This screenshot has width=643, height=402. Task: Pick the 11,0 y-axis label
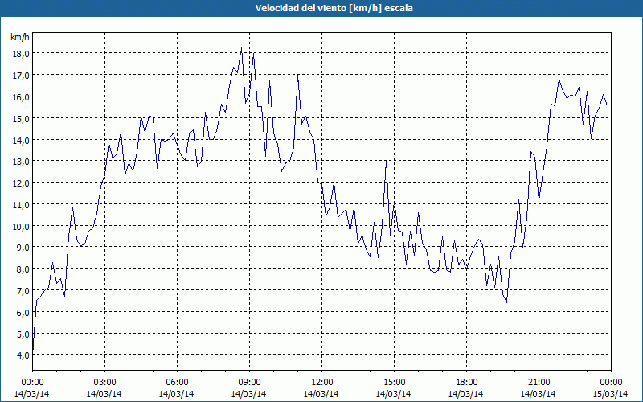[21, 205]
